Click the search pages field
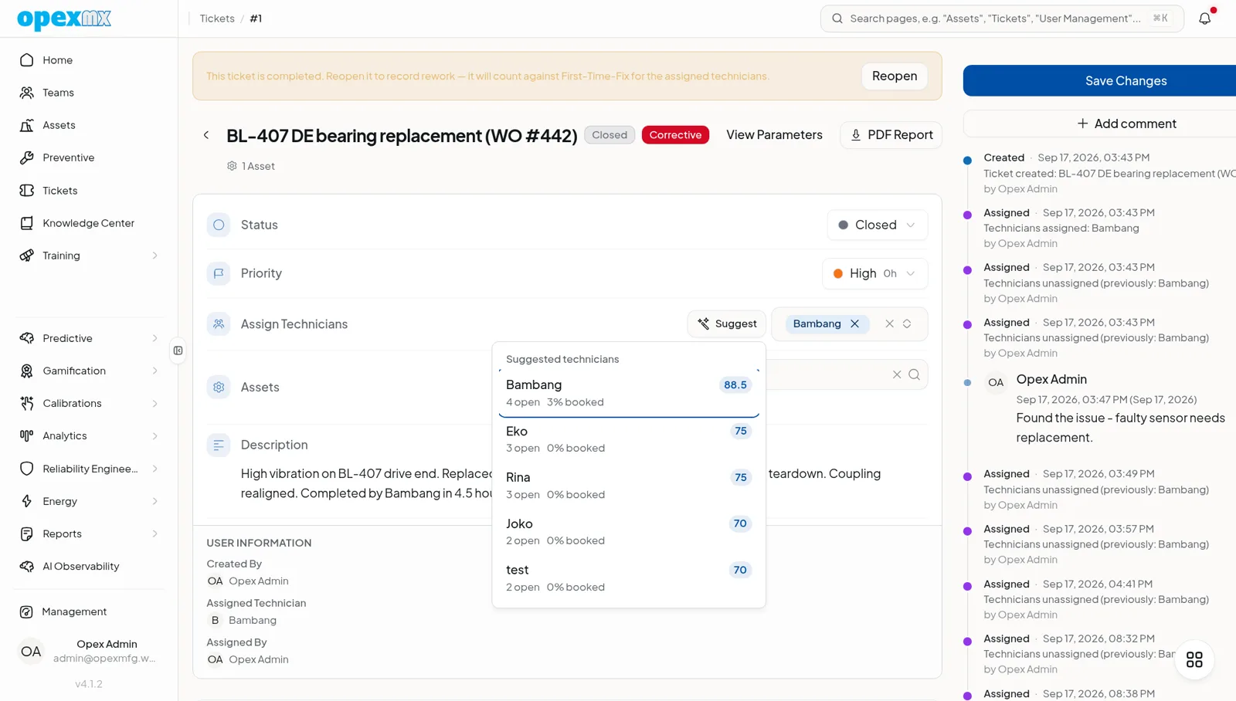Image resolution: width=1236 pixels, height=701 pixels. tap(1002, 19)
